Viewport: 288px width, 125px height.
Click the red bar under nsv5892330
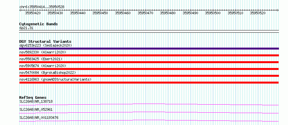(x=149, y=55)
